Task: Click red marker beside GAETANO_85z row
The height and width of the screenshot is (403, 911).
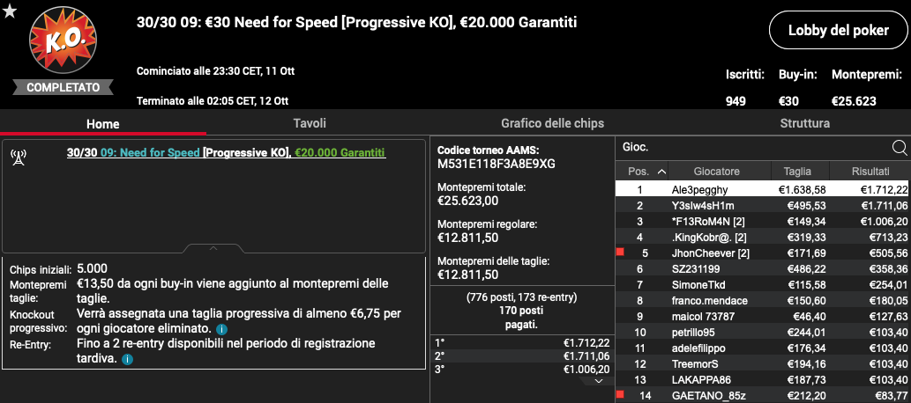Action: 620,395
